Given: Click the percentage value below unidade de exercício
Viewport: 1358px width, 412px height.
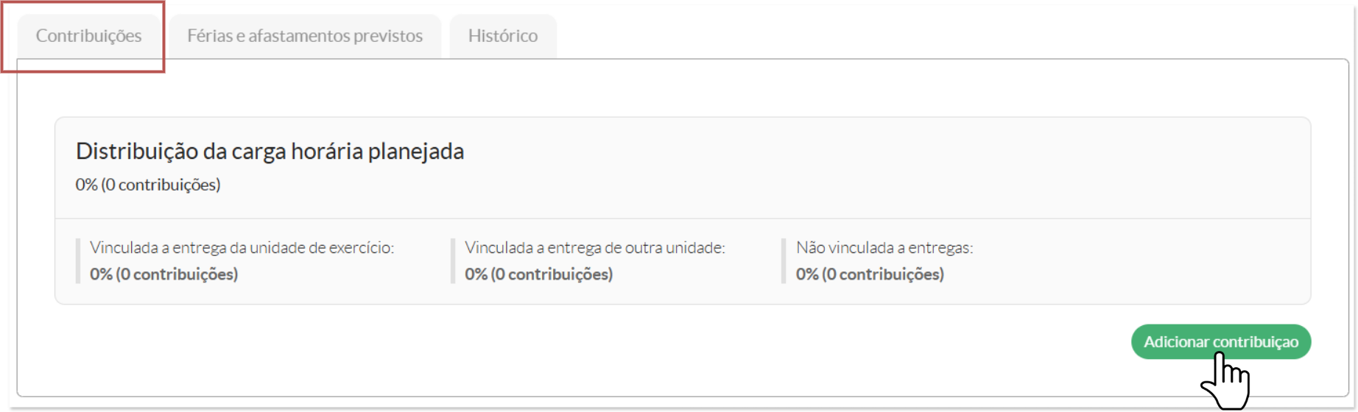Looking at the screenshot, I should coord(163,274).
